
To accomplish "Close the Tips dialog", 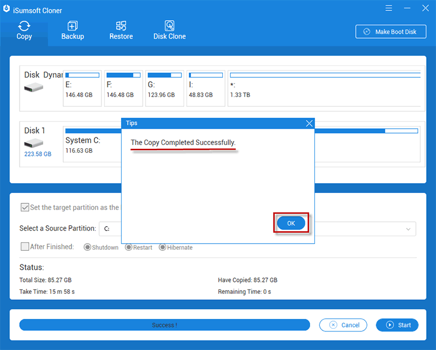I will [309, 123].
